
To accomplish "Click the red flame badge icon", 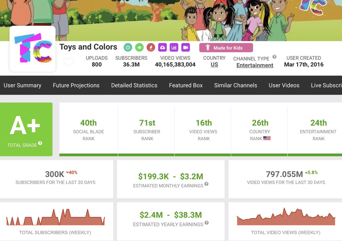I will pos(151,48).
